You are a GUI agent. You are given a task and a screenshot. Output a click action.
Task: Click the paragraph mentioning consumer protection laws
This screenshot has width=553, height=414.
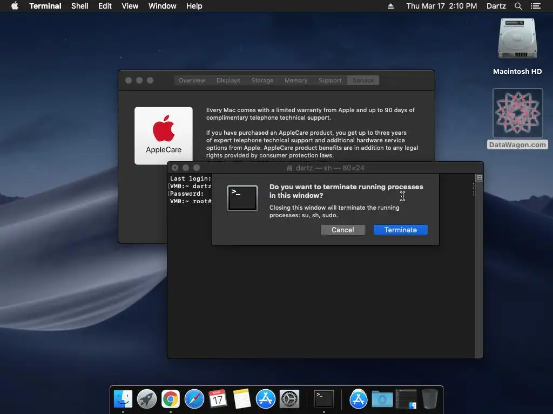pos(312,144)
